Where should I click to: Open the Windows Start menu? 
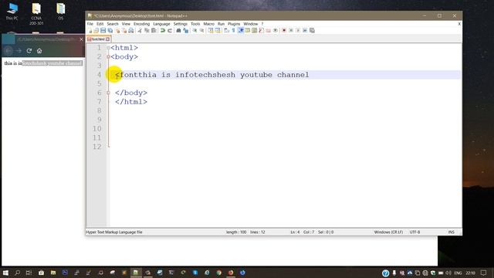(x=5, y=273)
